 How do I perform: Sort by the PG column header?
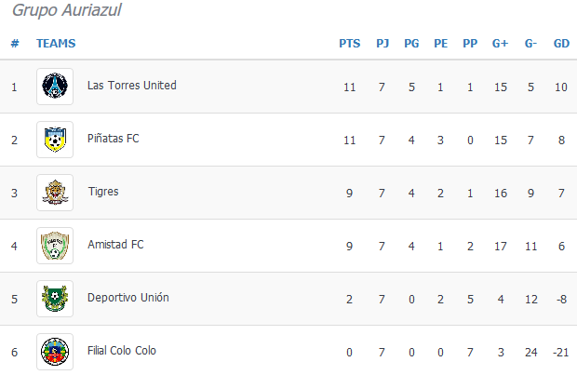(x=411, y=44)
